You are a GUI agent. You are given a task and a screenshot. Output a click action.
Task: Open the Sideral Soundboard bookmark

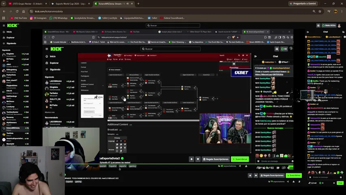172,18
